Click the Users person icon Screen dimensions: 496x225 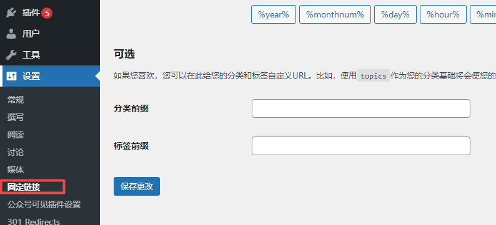pyautogui.click(x=11, y=34)
